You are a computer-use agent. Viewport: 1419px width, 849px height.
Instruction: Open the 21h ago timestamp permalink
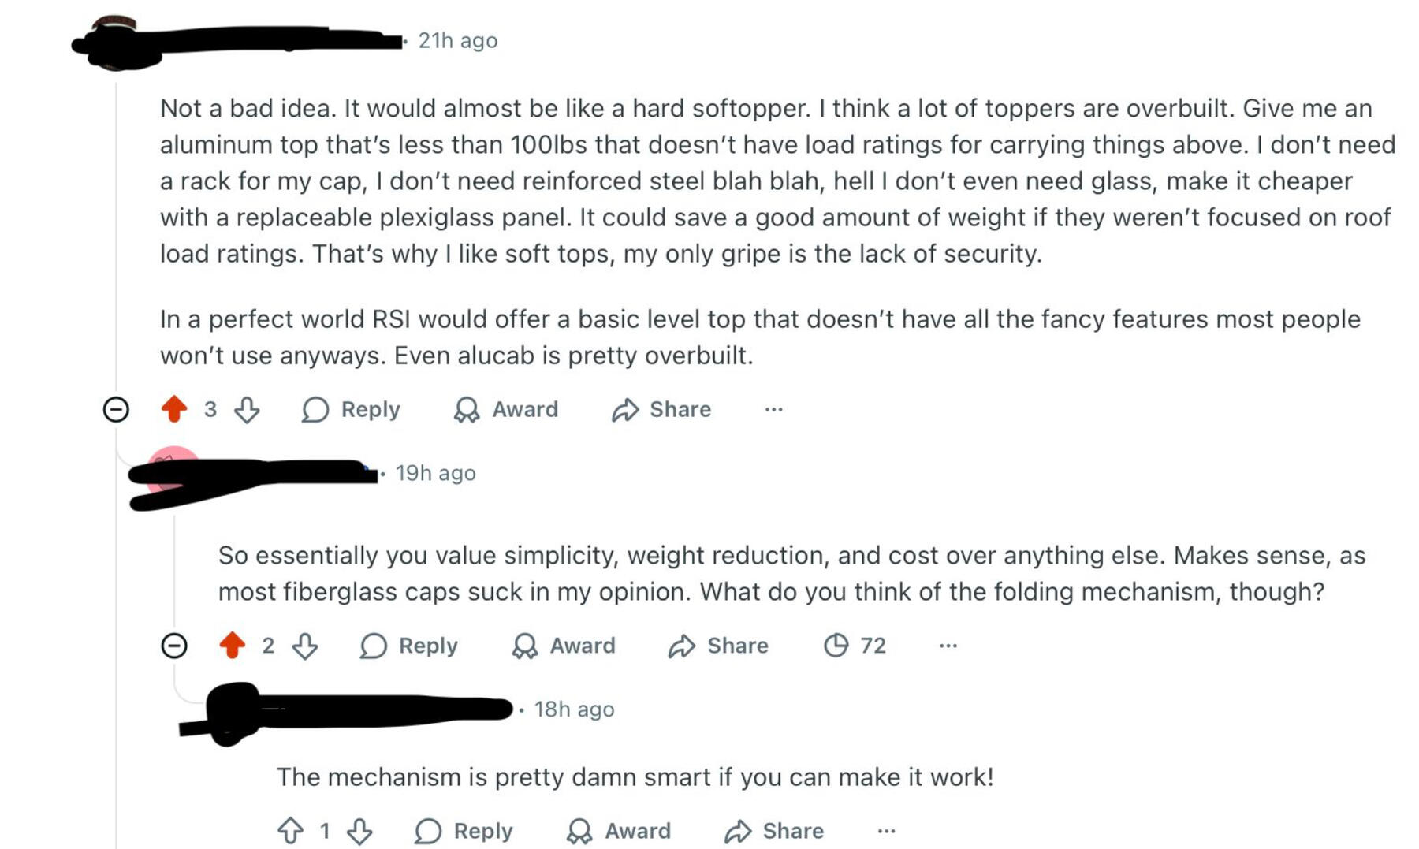click(x=457, y=40)
